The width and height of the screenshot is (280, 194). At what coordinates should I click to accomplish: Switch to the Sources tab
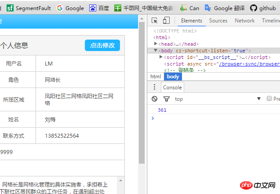click(x=218, y=21)
